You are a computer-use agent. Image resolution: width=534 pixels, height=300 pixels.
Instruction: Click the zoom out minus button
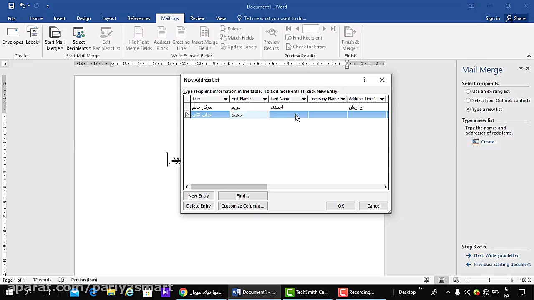coord(467,280)
